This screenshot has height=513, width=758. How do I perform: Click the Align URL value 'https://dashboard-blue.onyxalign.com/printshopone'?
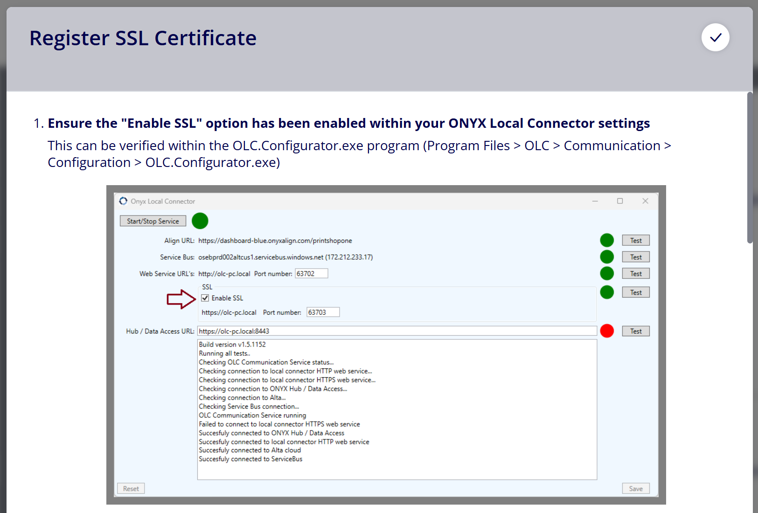pyautogui.click(x=275, y=241)
